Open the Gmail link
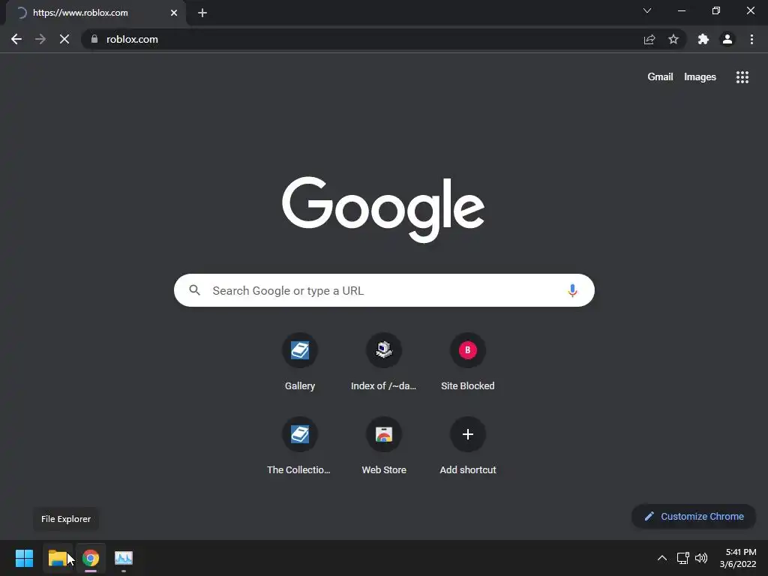 click(x=660, y=77)
